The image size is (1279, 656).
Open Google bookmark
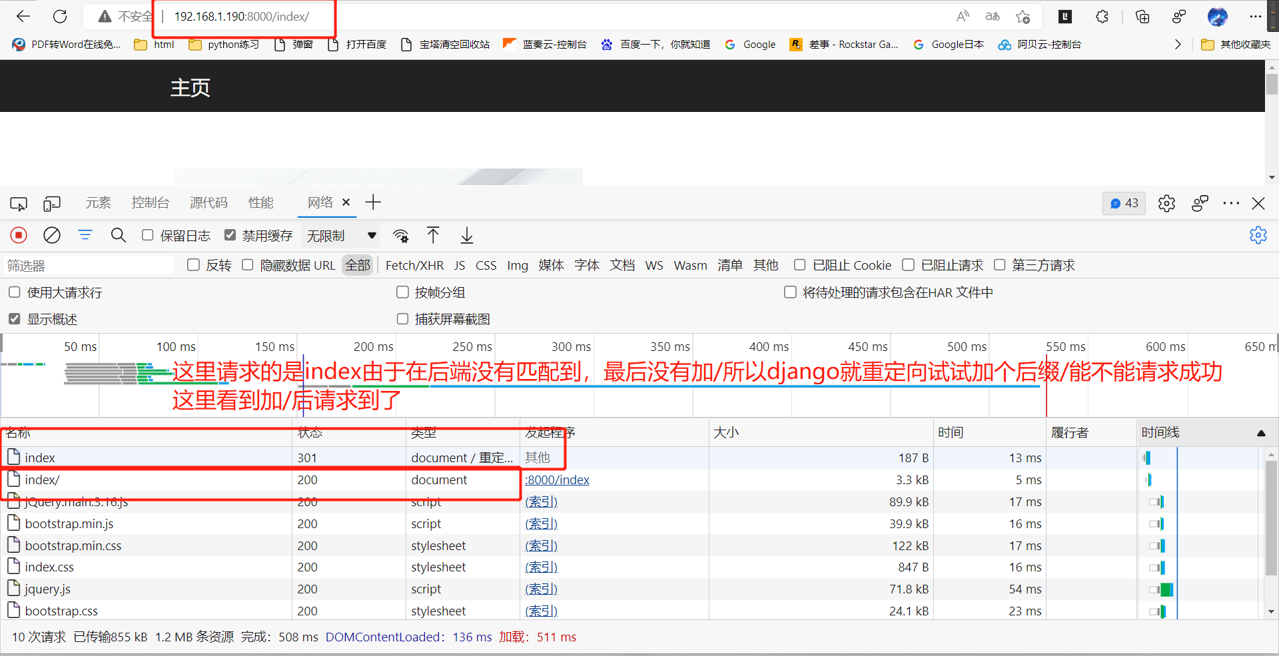pyautogui.click(x=751, y=45)
